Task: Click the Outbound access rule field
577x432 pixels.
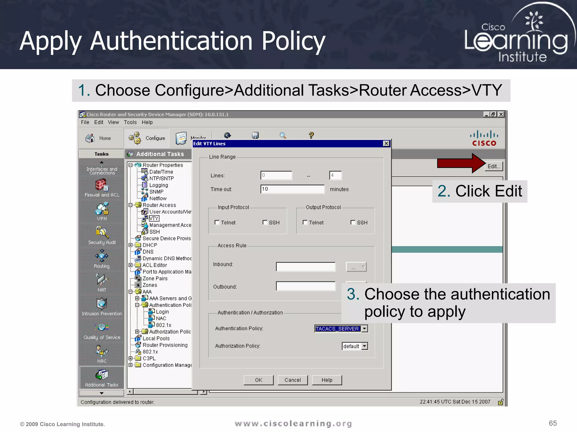Action: point(306,286)
